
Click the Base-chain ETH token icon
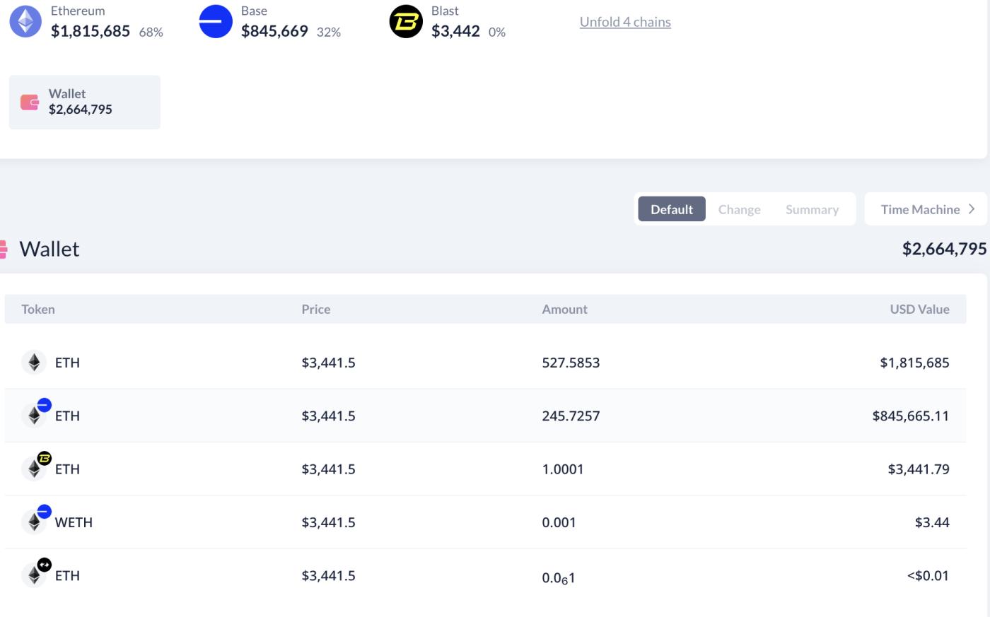click(x=34, y=416)
